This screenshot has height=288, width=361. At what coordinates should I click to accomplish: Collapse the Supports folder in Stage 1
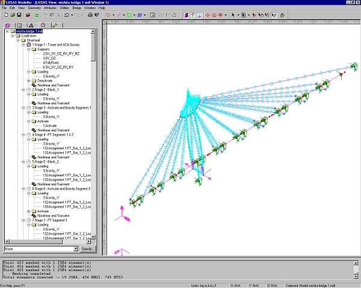coord(29,49)
